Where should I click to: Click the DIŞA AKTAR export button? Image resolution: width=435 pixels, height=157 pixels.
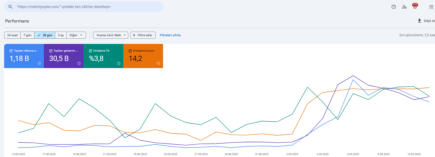click(x=426, y=21)
